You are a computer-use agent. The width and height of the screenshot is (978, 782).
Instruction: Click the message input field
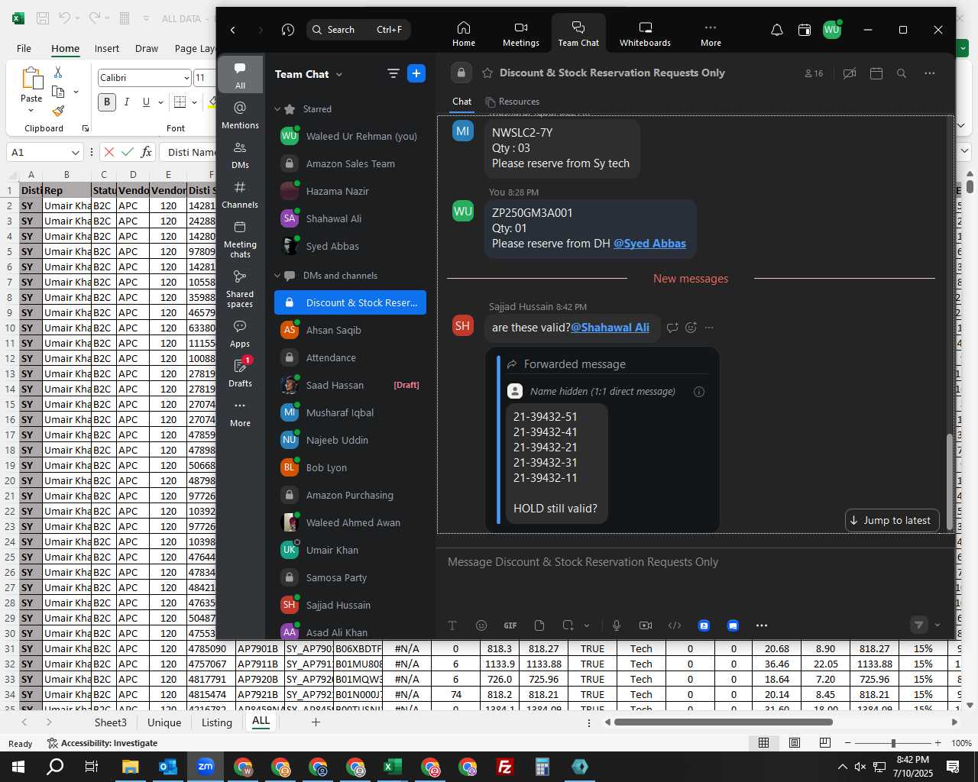tap(695, 562)
